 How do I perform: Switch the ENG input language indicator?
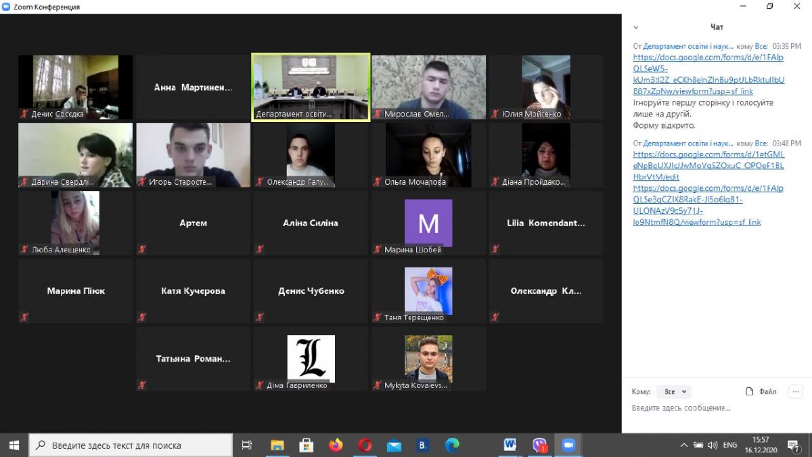coord(730,445)
